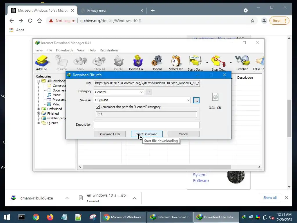Click the Delete toolbar icon
Screen dimensions: 297x223
tap(119, 63)
